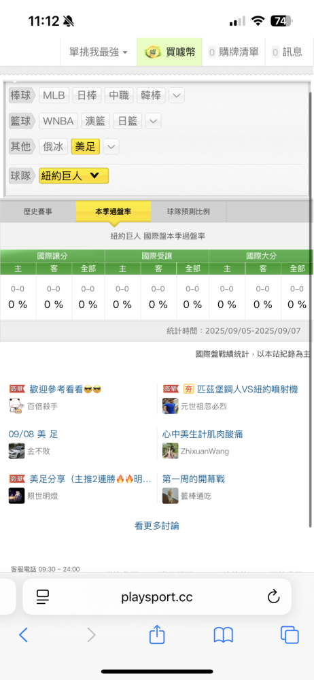
Task: Tap 照世明燈 user avatar
Action: (x=16, y=496)
